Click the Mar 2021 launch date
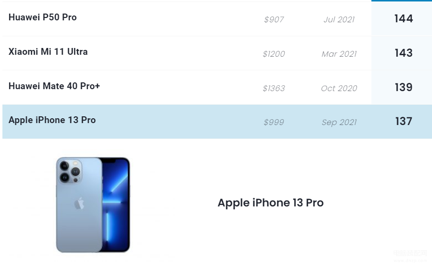The height and width of the screenshot is (267, 432). 339,54
